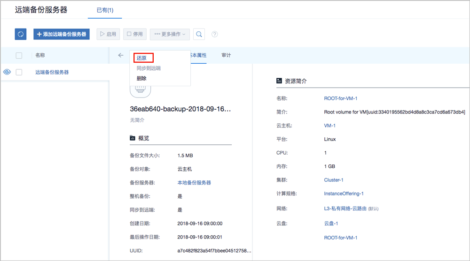Click the Root volume for VM description text

(x=394, y=112)
